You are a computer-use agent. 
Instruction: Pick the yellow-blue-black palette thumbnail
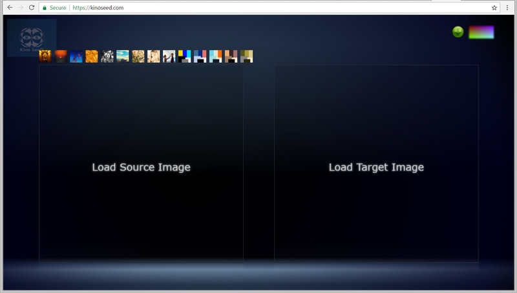185,57
